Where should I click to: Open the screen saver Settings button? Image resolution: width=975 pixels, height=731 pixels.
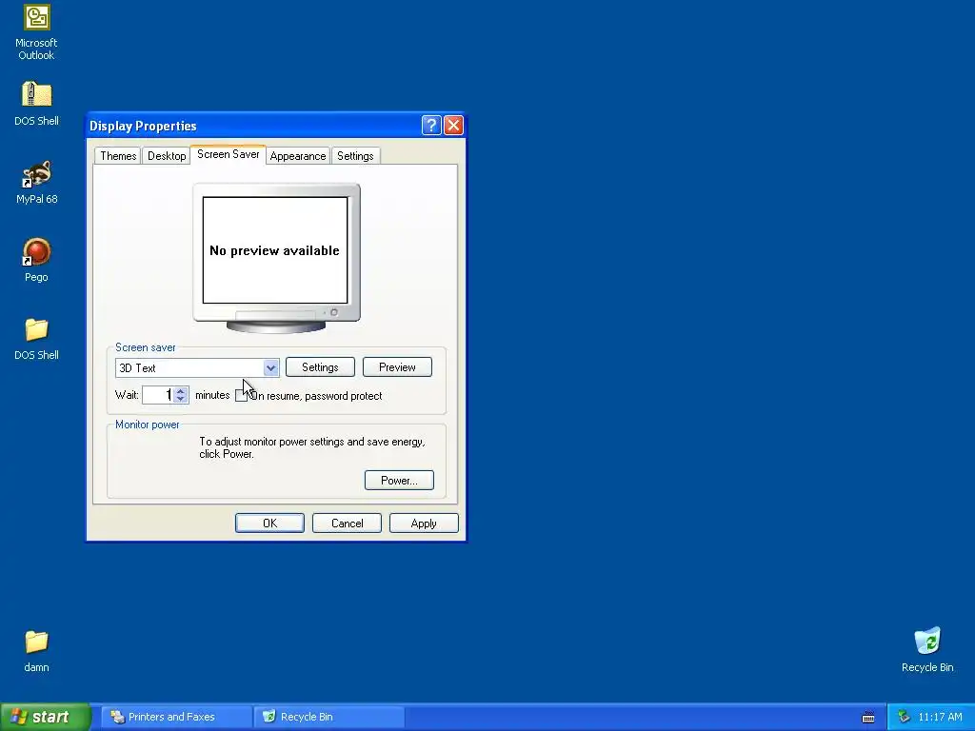pyautogui.click(x=320, y=367)
